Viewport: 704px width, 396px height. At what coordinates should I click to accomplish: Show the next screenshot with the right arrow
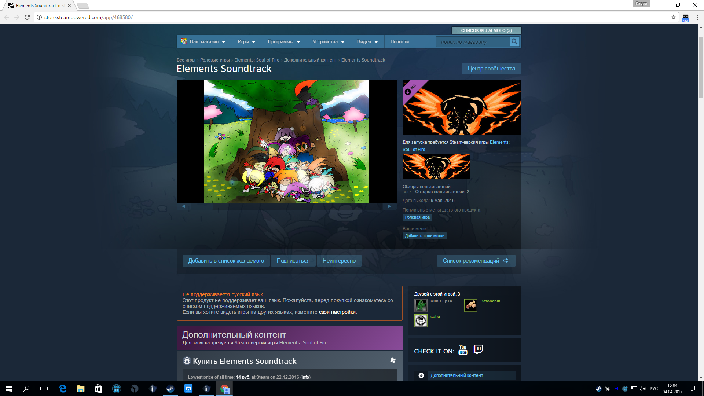coord(389,206)
